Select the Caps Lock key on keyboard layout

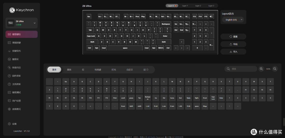coord(91,36)
